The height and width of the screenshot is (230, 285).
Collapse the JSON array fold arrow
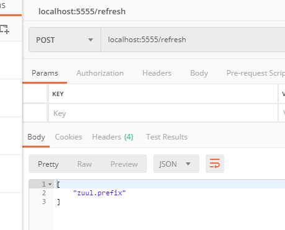point(50,184)
